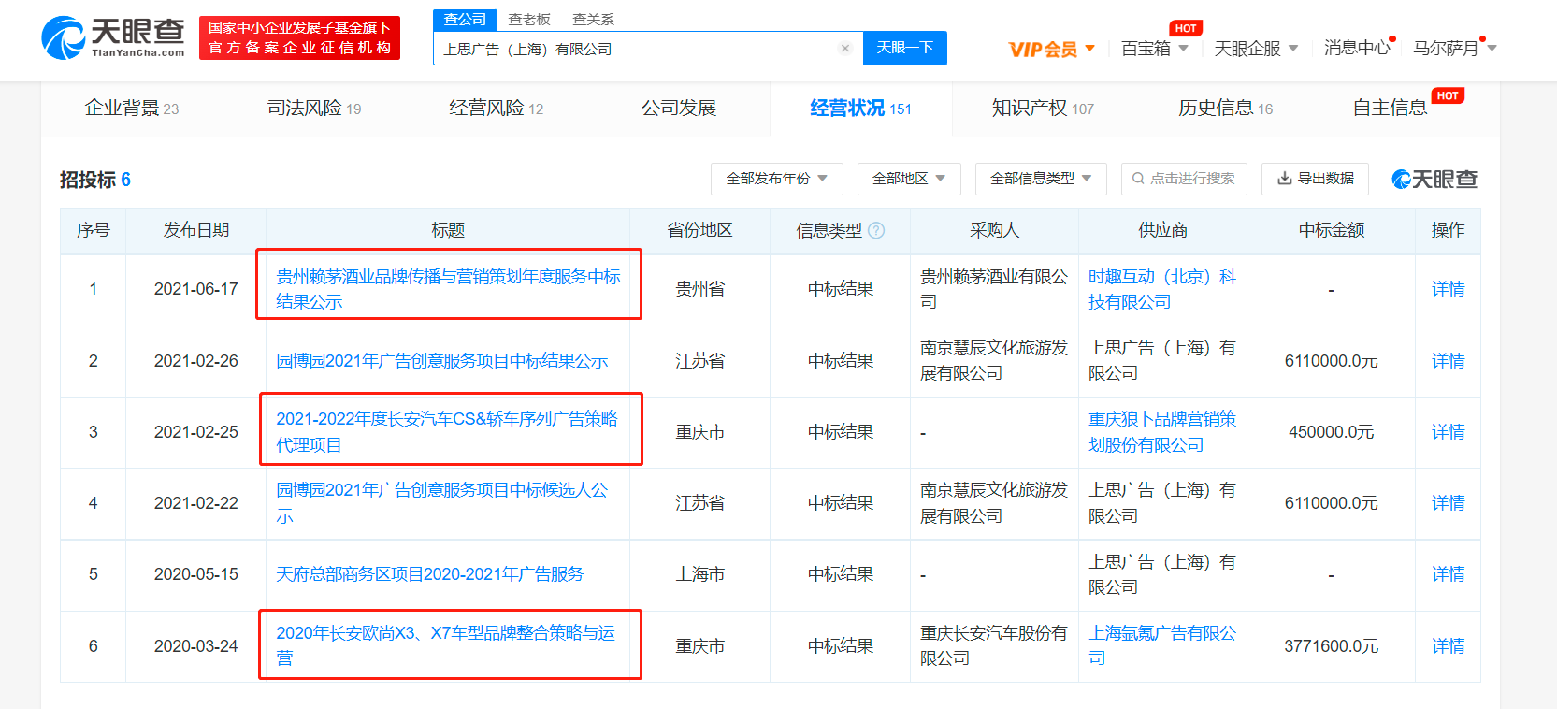Screen dimensions: 1557x709
Task: Switch to the 司法风险 tab
Action: pos(313,109)
